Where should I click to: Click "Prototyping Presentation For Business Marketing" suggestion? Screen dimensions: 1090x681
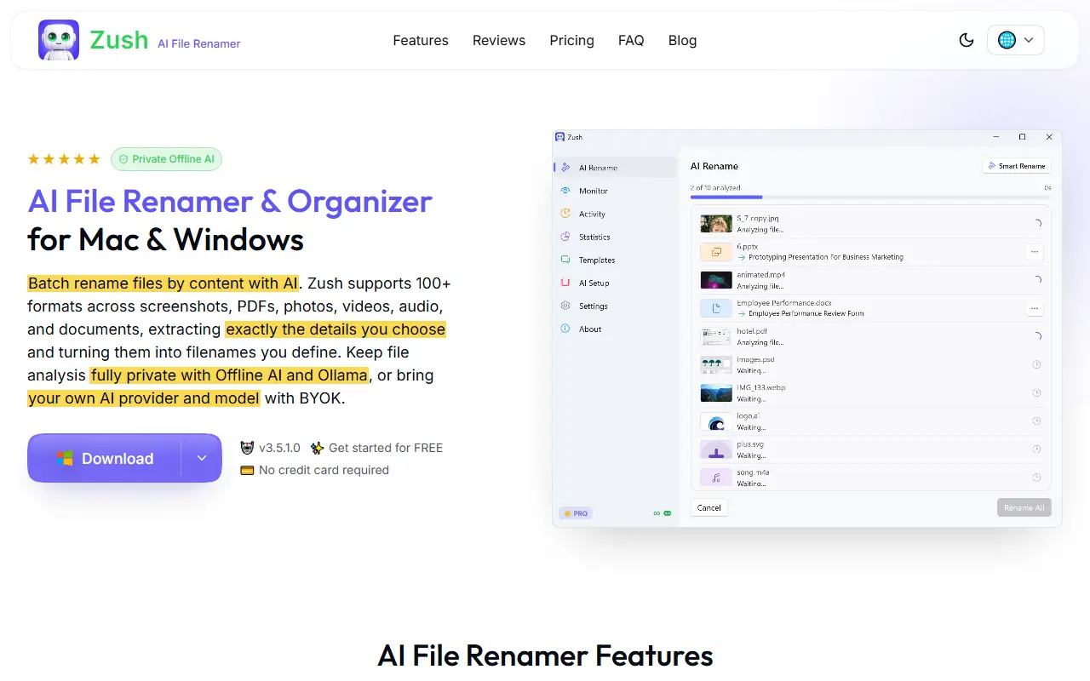coord(826,257)
